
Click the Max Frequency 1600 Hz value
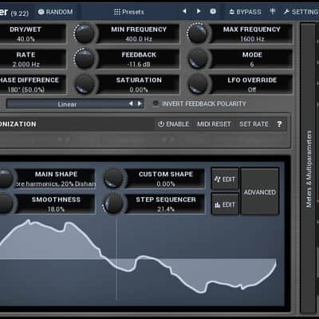252,39
